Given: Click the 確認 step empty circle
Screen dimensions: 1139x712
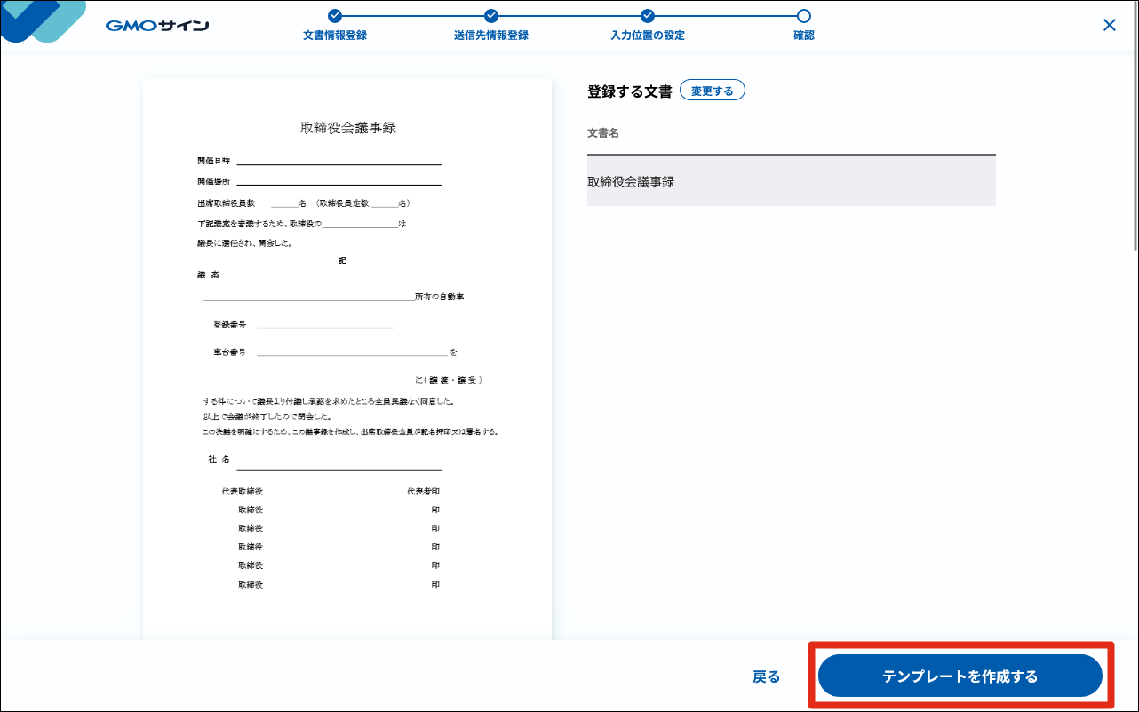Looking at the screenshot, I should tap(804, 15).
